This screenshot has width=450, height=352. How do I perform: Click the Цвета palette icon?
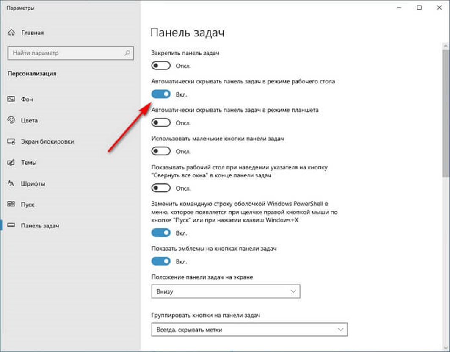pyautogui.click(x=11, y=120)
